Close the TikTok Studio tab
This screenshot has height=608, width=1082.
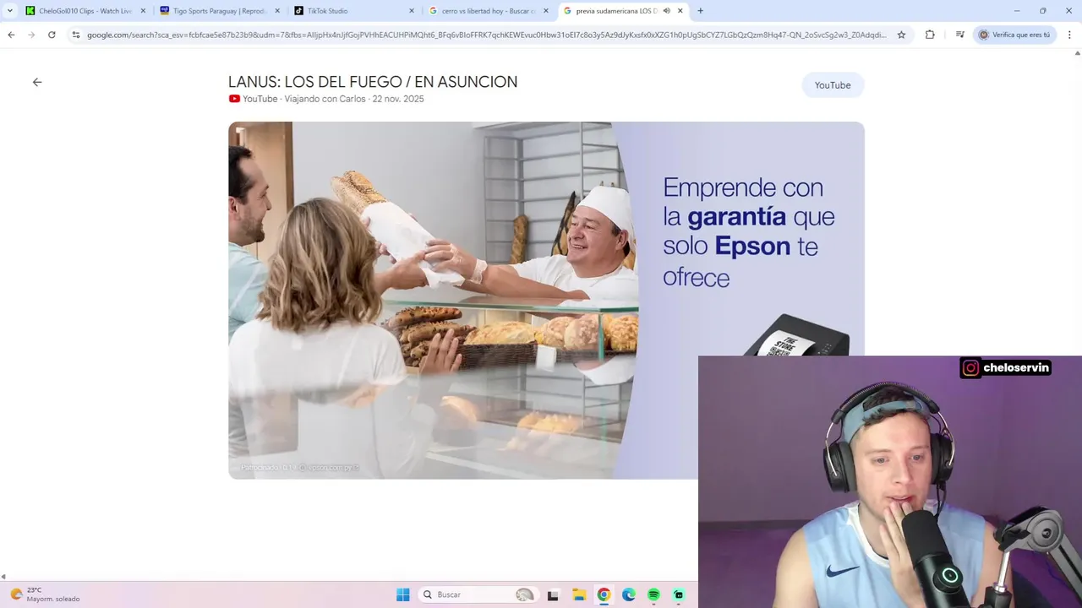pyautogui.click(x=412, y=11)
